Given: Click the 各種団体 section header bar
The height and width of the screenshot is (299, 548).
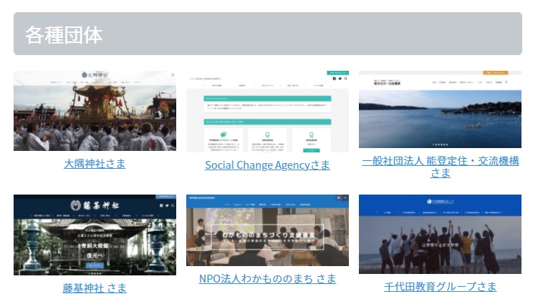Looking at the screenshot, I should click(267, 34).
